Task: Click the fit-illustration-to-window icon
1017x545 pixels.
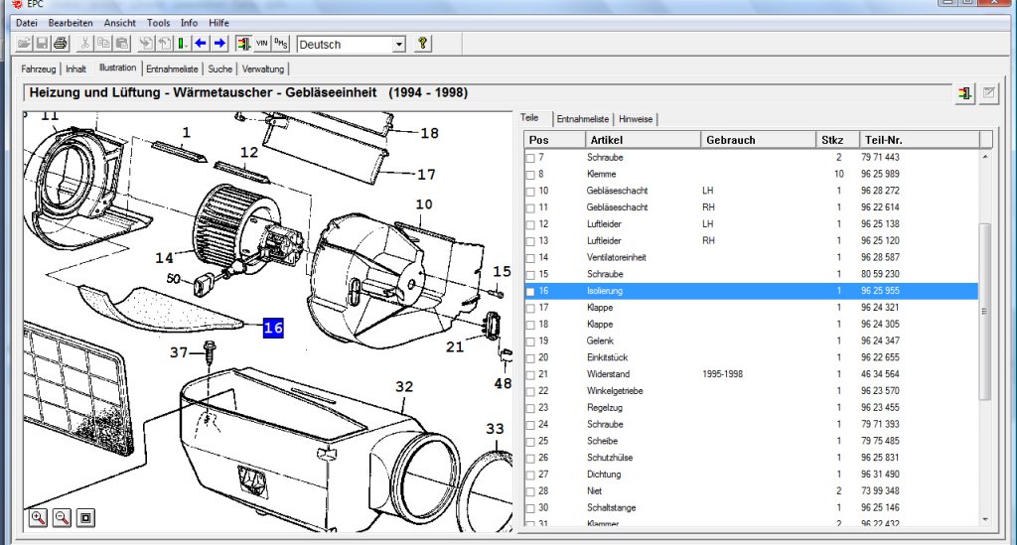Action: click(85, 517)
